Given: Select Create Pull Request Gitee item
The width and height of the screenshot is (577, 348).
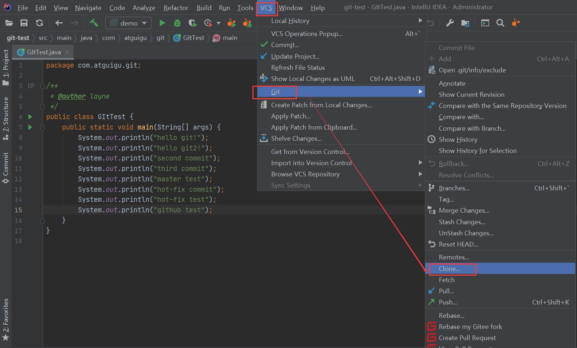Looking at the screenshot, I should [500, 338].
